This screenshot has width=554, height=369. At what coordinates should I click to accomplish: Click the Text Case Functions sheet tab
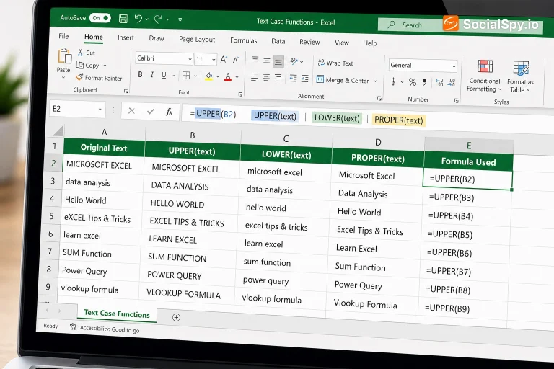click(117, 314)
